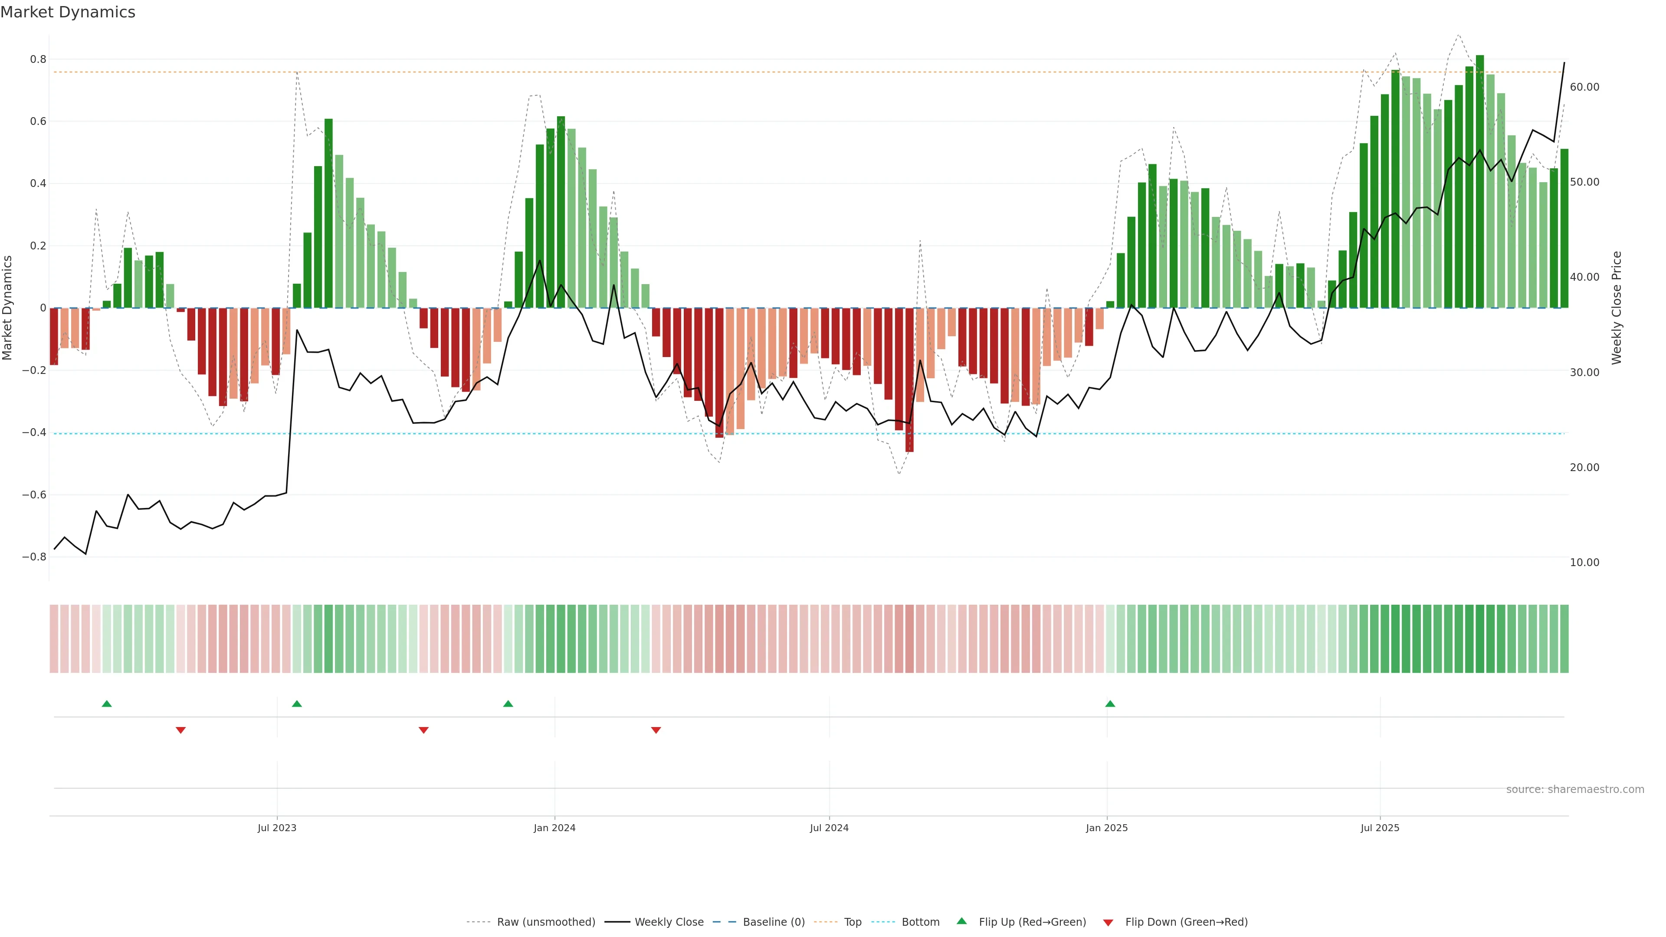Click the rightmost green heatmap strip cell
This screenshot has width=1666, height=937.
point(1564,639)
